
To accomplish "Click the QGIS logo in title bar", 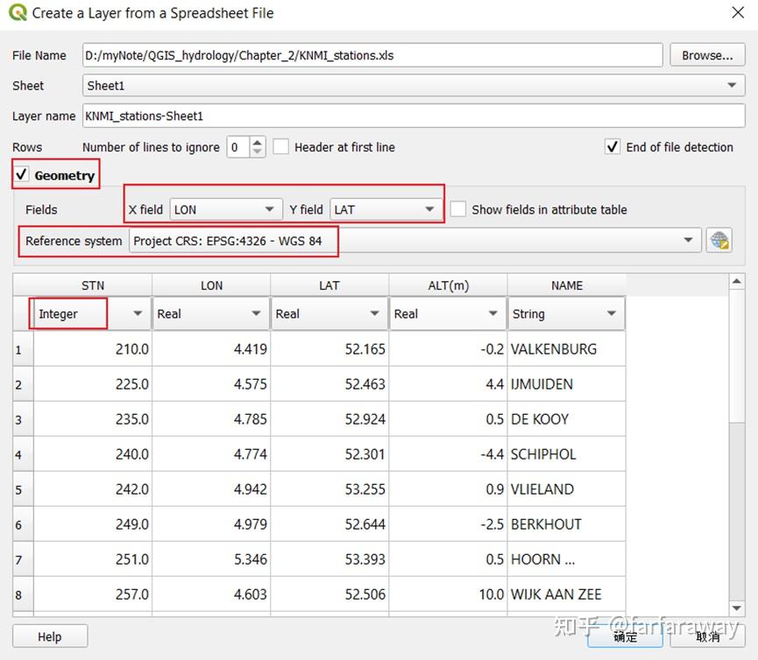I will coord(17,13).
